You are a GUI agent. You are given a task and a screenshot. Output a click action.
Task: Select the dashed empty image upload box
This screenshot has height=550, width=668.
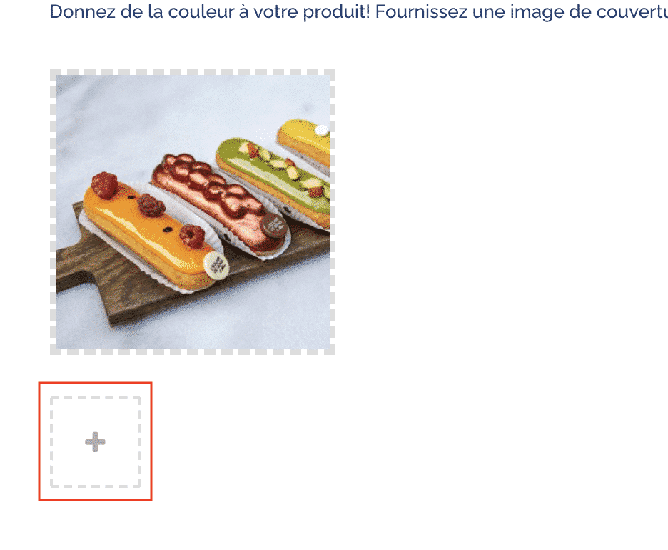click(96, 442)
